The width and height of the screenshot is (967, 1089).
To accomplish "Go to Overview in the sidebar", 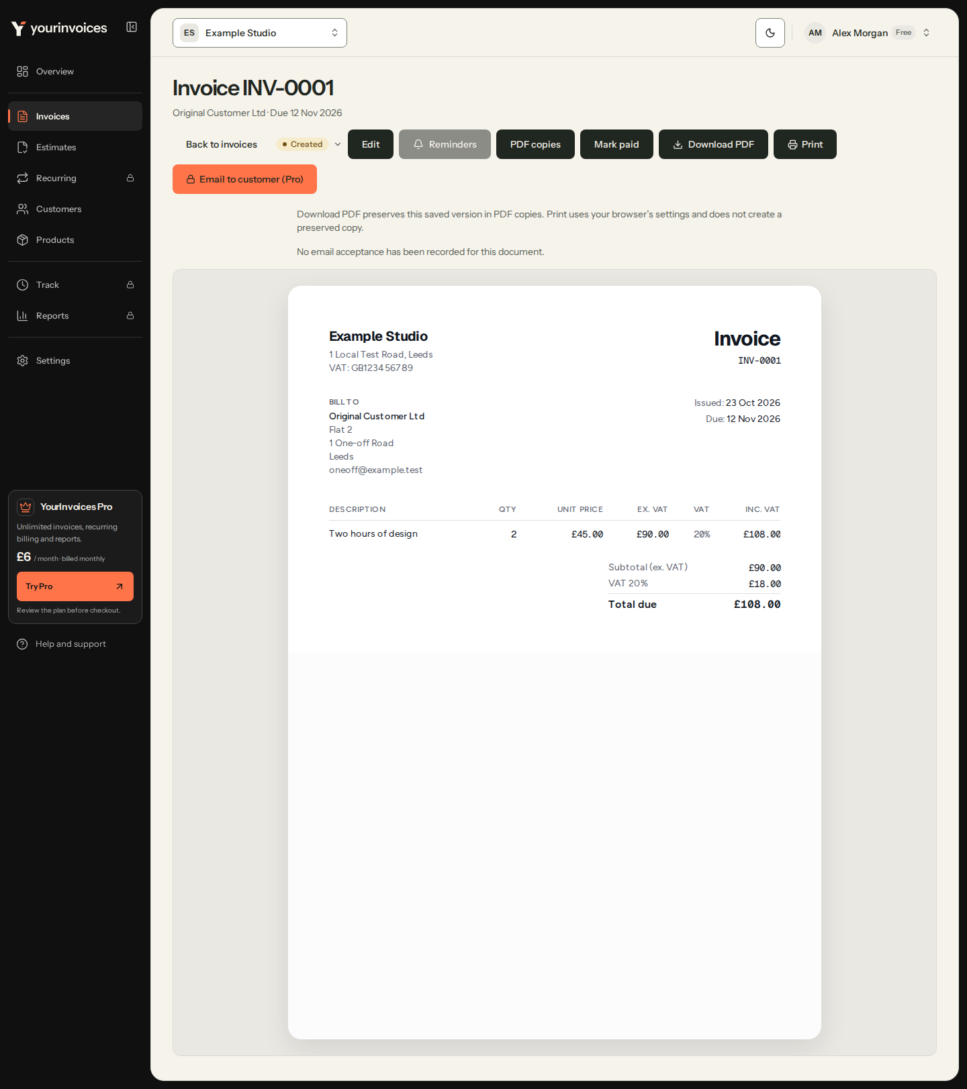I will 75,72.
